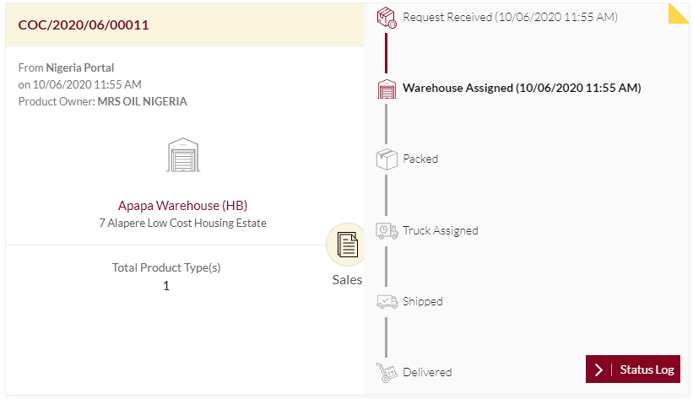Click the Delivered hand-cart icon

click(x=387, y=373)
